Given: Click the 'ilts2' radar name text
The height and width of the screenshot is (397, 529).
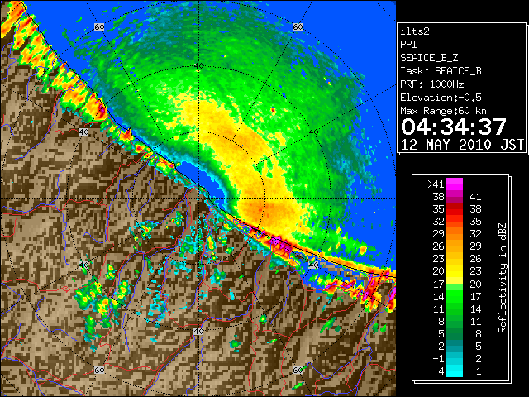Looking at the screenshot, I should click(415, 31).
